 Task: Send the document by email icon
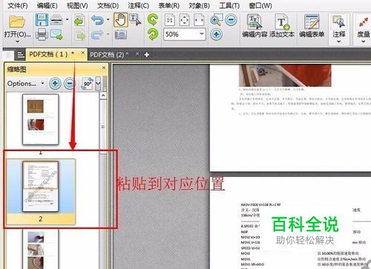tap(56, 34)
